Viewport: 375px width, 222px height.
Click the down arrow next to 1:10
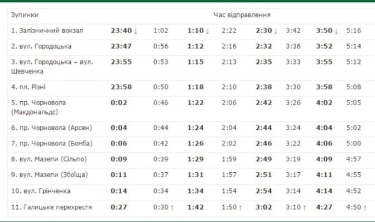click(x=208, y=31)
